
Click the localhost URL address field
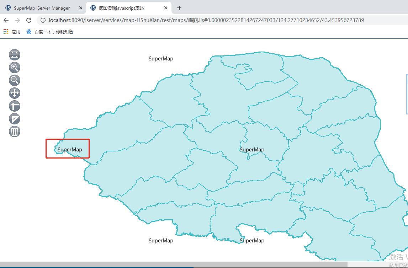[222, 20]
